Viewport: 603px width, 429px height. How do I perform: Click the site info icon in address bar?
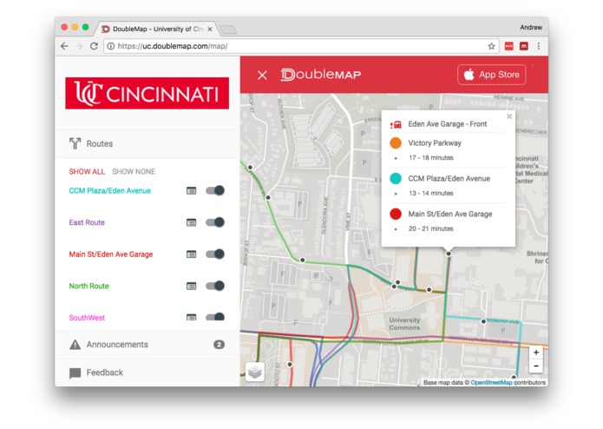click(x=111, y=46)
